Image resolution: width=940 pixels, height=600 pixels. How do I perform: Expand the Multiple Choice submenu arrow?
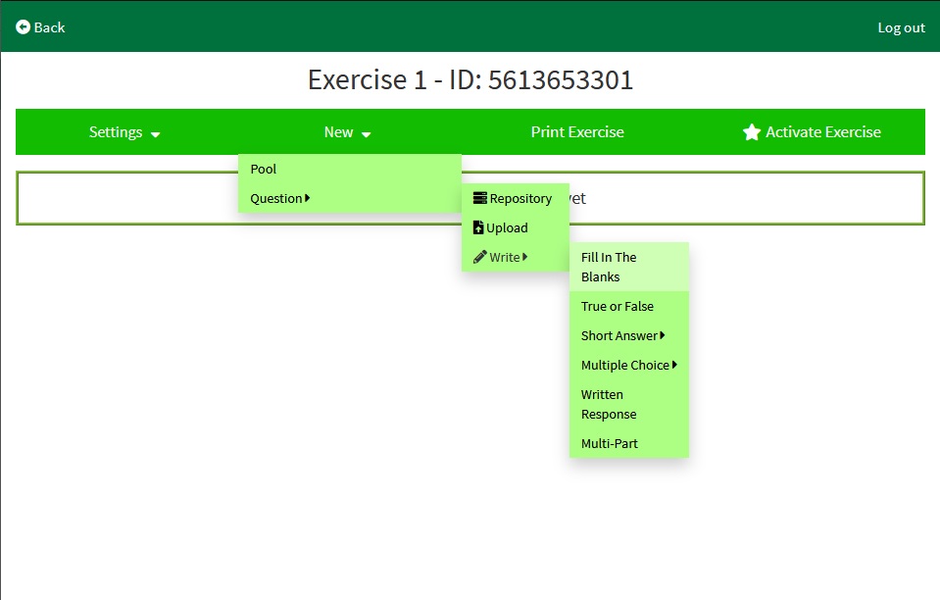point(674,365)
